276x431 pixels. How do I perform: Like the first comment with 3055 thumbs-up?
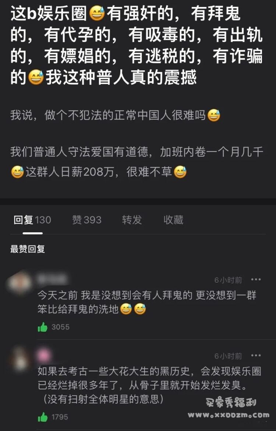click(43, 327)
